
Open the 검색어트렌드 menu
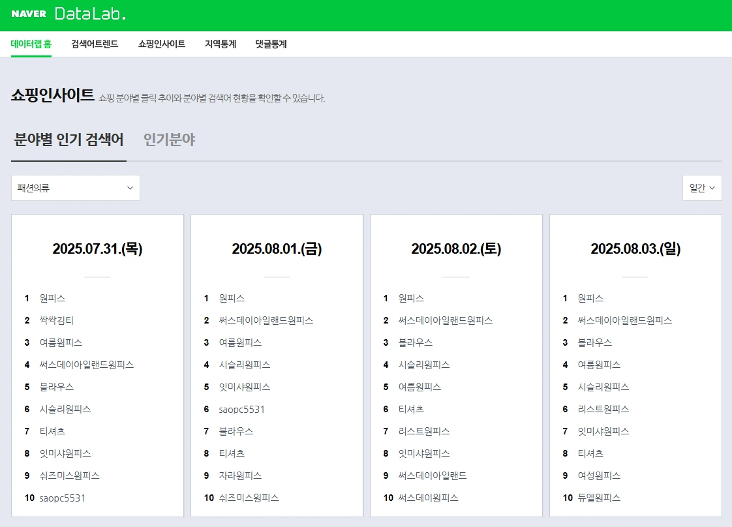[x=95, y=44]
